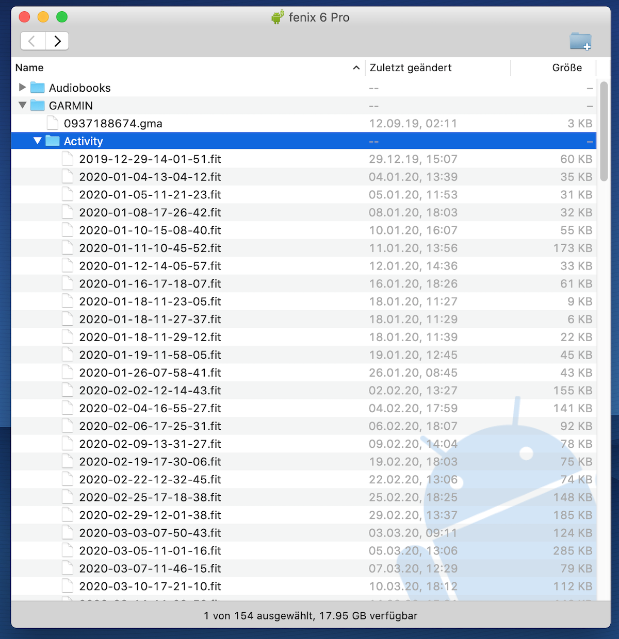The height and width of the screenshot is (639, 619).
Task: Collapse the GARMIN folder
Action: [22, 105]
